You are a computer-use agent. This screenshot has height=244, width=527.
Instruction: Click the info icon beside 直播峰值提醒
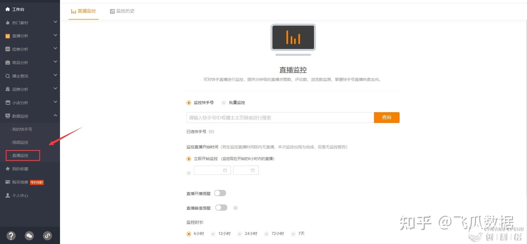[x=235, y=208]
